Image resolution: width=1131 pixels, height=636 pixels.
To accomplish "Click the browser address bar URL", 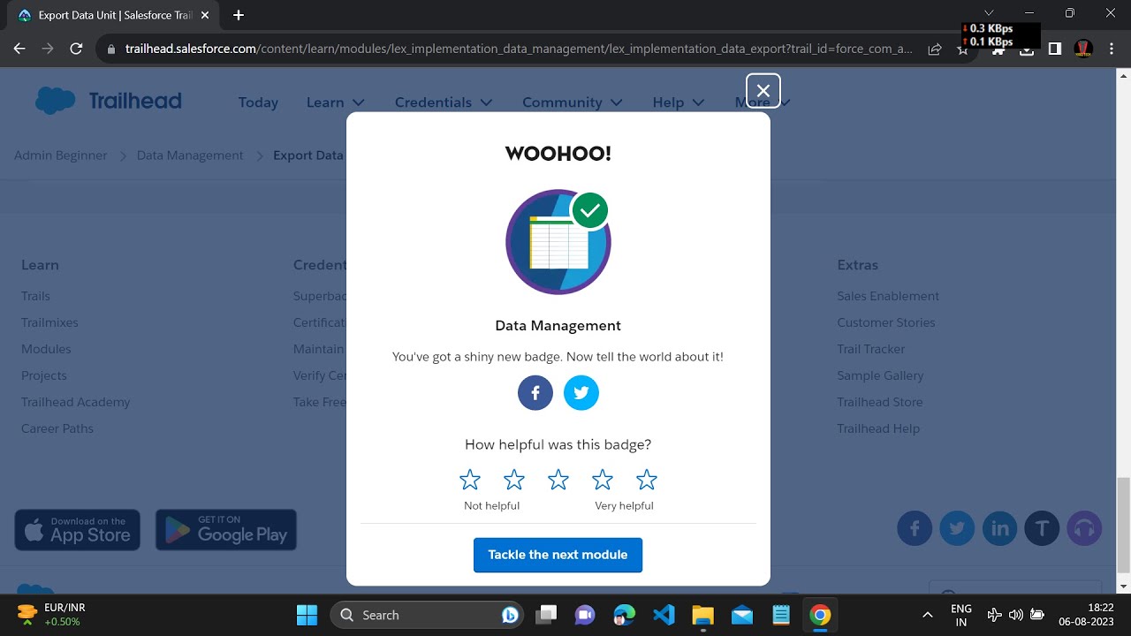I will coord(519,49).
